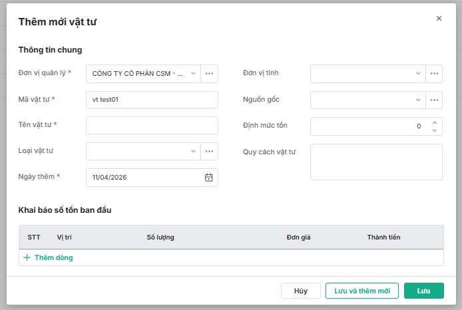This screenshot has height=310, width=462.
Task: Expand the Đơn vị quản lý dropdown
Action: (x=193, y=74)
